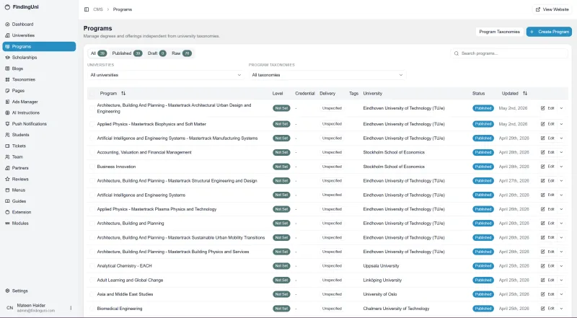This screenshot has height=318, width=577.
Task: Open Push Notifications bell icon
Action: coord(7,124)
